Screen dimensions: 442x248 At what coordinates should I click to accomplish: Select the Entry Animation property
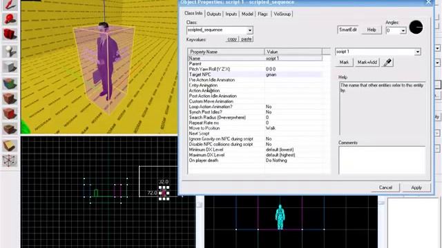[x=255, y=85]
